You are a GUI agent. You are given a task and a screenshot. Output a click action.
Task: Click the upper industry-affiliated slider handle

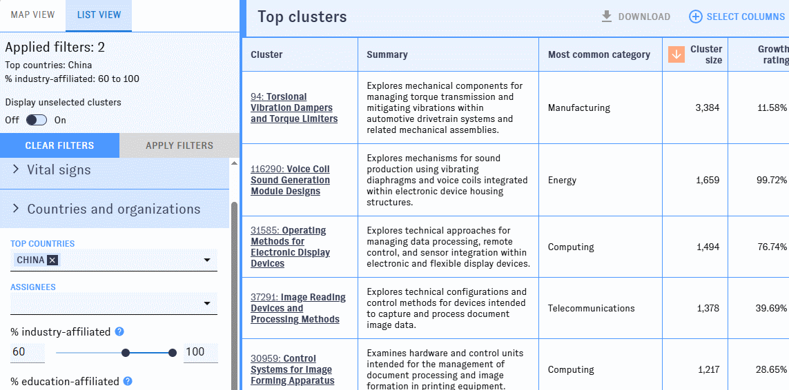pyautogui.click(x=173, y=353)
